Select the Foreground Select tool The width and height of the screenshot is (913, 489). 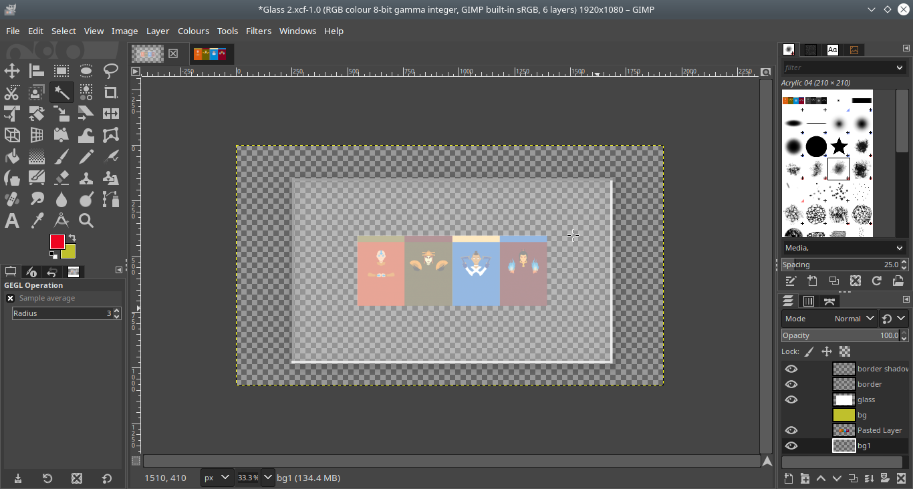(37, 92)
